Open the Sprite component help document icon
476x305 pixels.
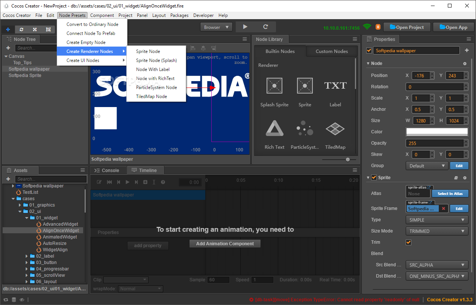point(456,178)
